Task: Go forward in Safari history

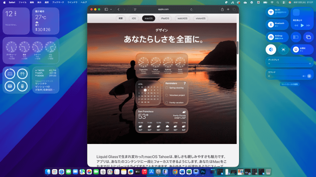Action: pos(124,9)
